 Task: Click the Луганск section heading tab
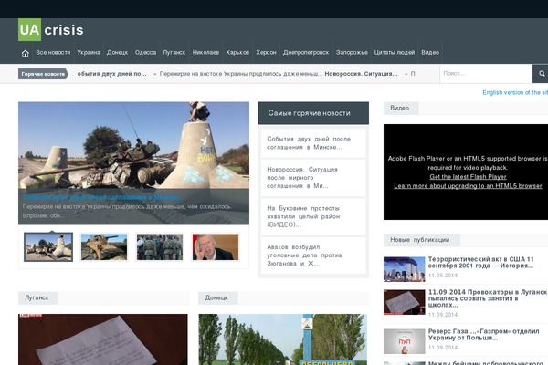(x=38, y=298)
